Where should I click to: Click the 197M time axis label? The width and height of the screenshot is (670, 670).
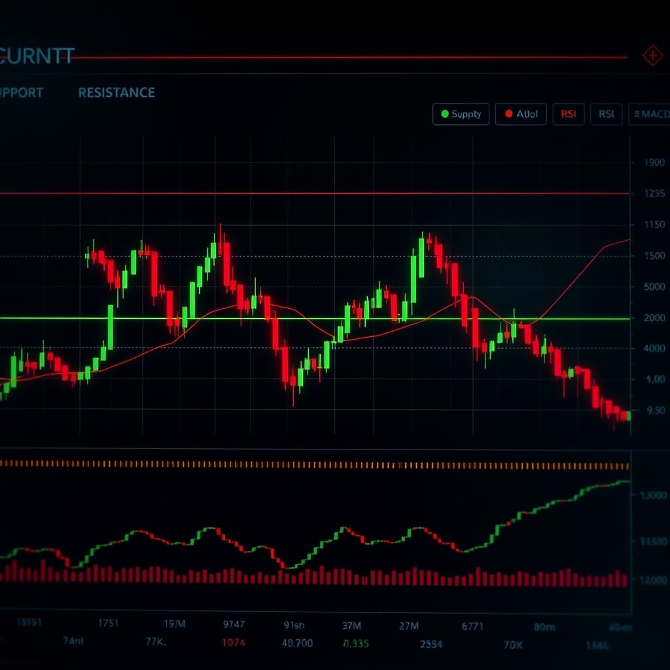[175, 624]
